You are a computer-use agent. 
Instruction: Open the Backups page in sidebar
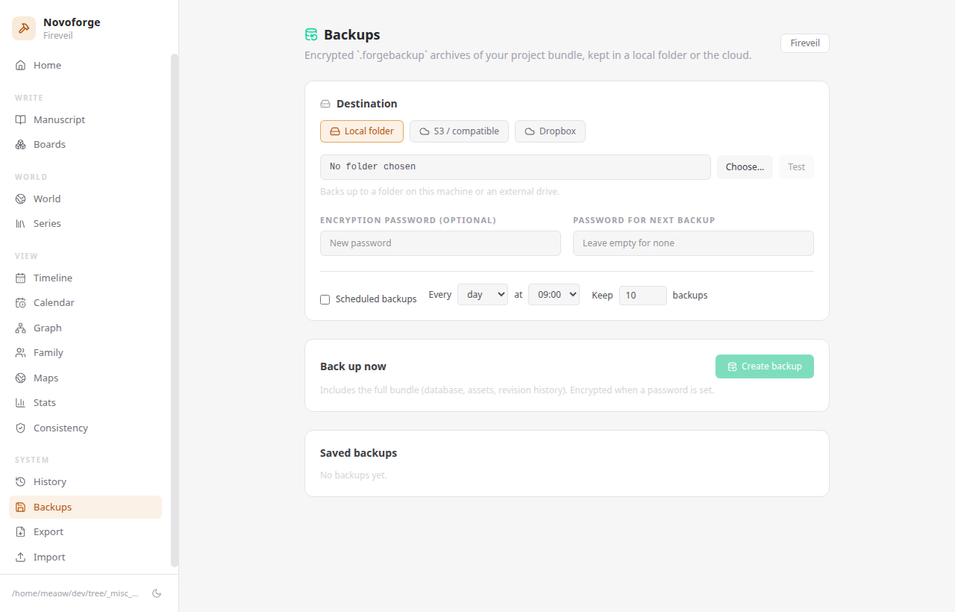[x=85, y=508]
